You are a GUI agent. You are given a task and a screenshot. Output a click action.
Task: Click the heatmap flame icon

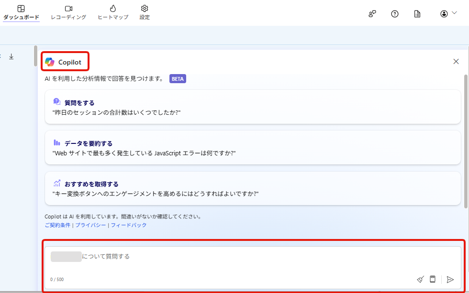[113, 8]
